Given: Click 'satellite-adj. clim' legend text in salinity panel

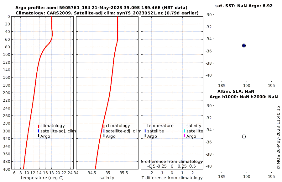Looking at the screenshot, I should (123, 131).
